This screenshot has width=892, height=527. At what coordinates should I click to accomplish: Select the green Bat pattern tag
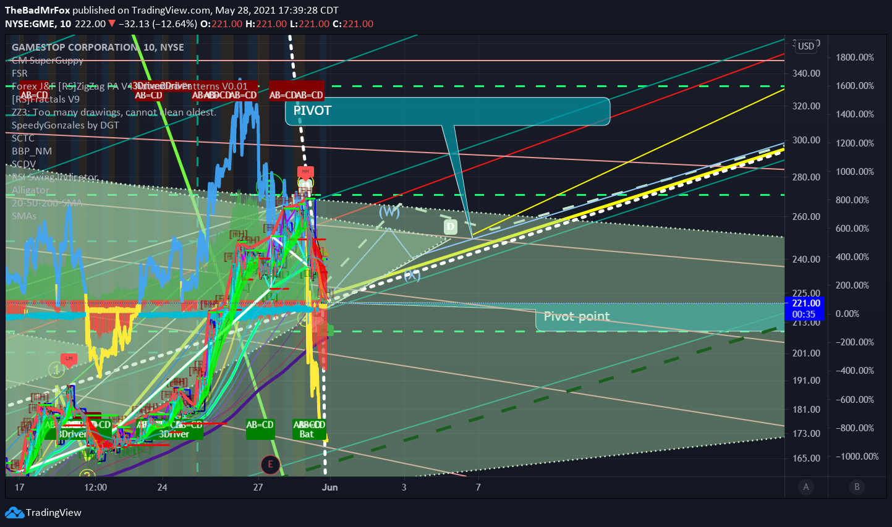(x=307, y=434)
